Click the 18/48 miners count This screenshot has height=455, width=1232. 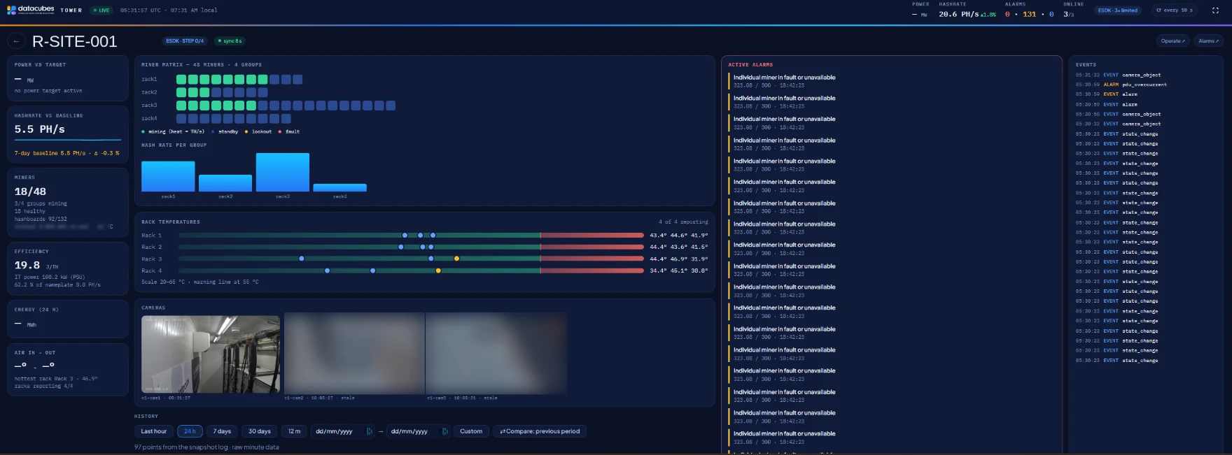[30, 192]
